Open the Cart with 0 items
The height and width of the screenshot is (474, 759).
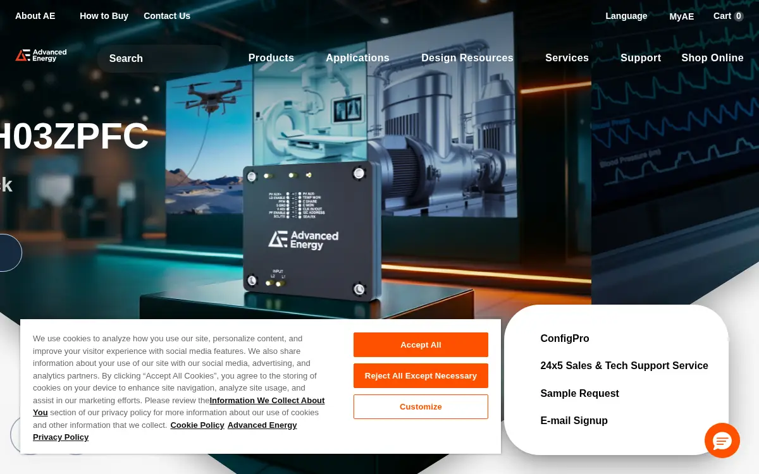tap(729, 16)
